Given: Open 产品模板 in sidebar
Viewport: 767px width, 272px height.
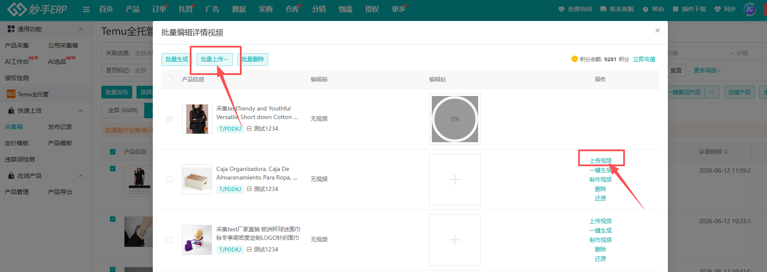Looking at the screenshot, I should coord(60,143).
